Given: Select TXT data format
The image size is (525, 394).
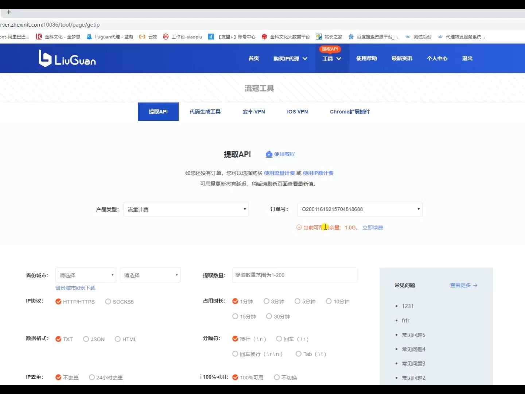Looking at the screenshot, I should (x=64, y=339).
